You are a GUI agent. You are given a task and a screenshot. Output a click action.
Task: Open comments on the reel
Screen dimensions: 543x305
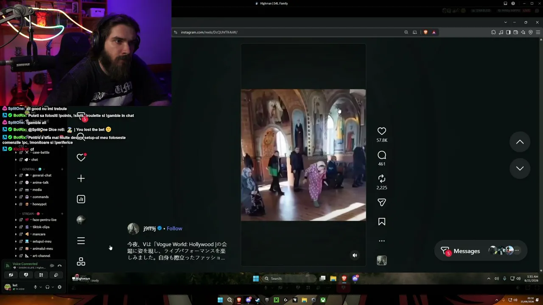tap(382, 155)
